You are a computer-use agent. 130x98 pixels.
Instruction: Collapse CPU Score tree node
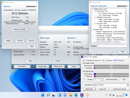(x=95, y=23)
